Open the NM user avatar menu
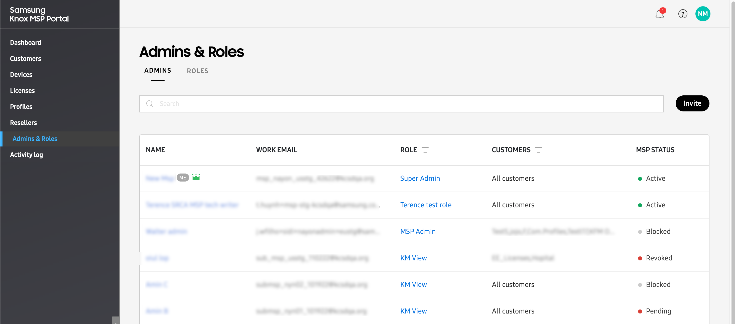 pyautogui.click(x=702, y=14)
